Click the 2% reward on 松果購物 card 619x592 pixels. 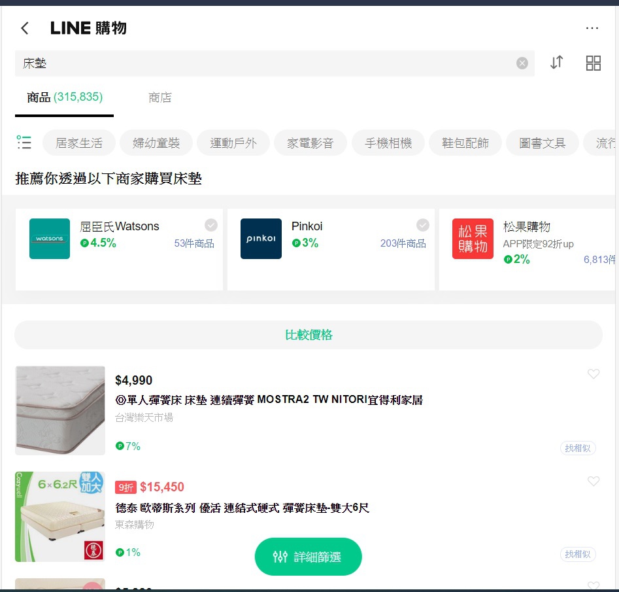516,259
